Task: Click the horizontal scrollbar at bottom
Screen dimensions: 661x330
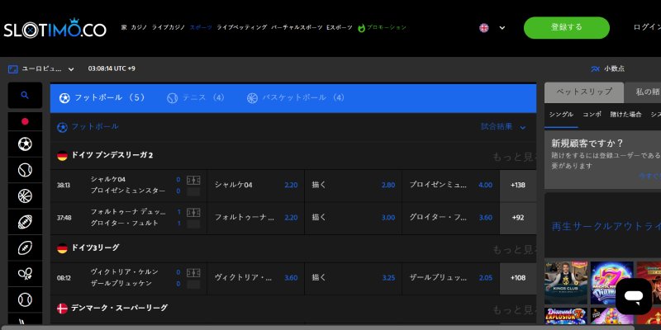Action: pos(317,328)
